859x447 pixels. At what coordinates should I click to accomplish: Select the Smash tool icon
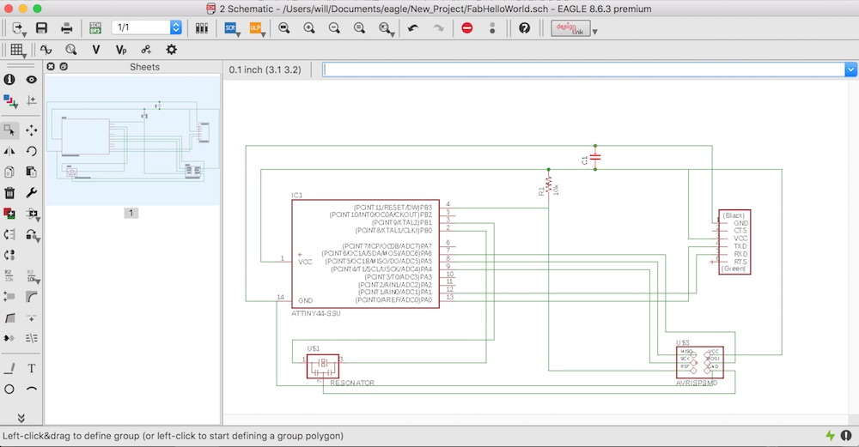click(x=9, y=297)
